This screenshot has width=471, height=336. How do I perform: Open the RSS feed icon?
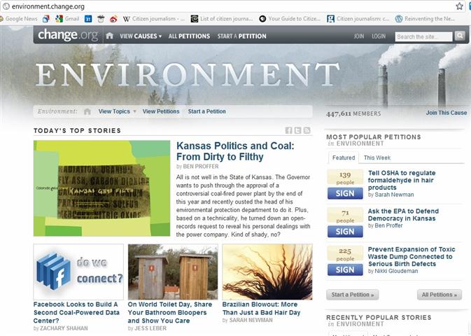click(x=307, y=130)
